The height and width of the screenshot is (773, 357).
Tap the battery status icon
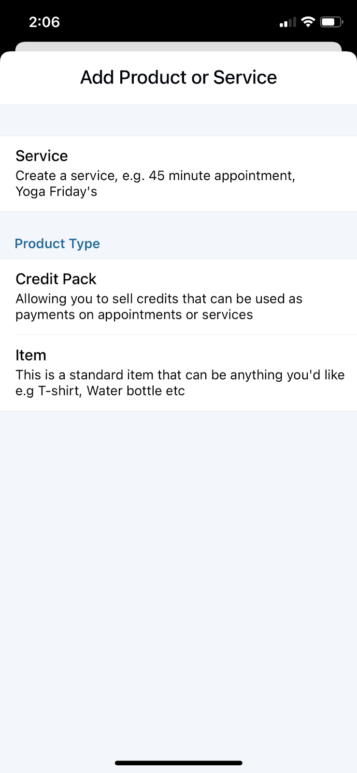click(x=331, y=22)
